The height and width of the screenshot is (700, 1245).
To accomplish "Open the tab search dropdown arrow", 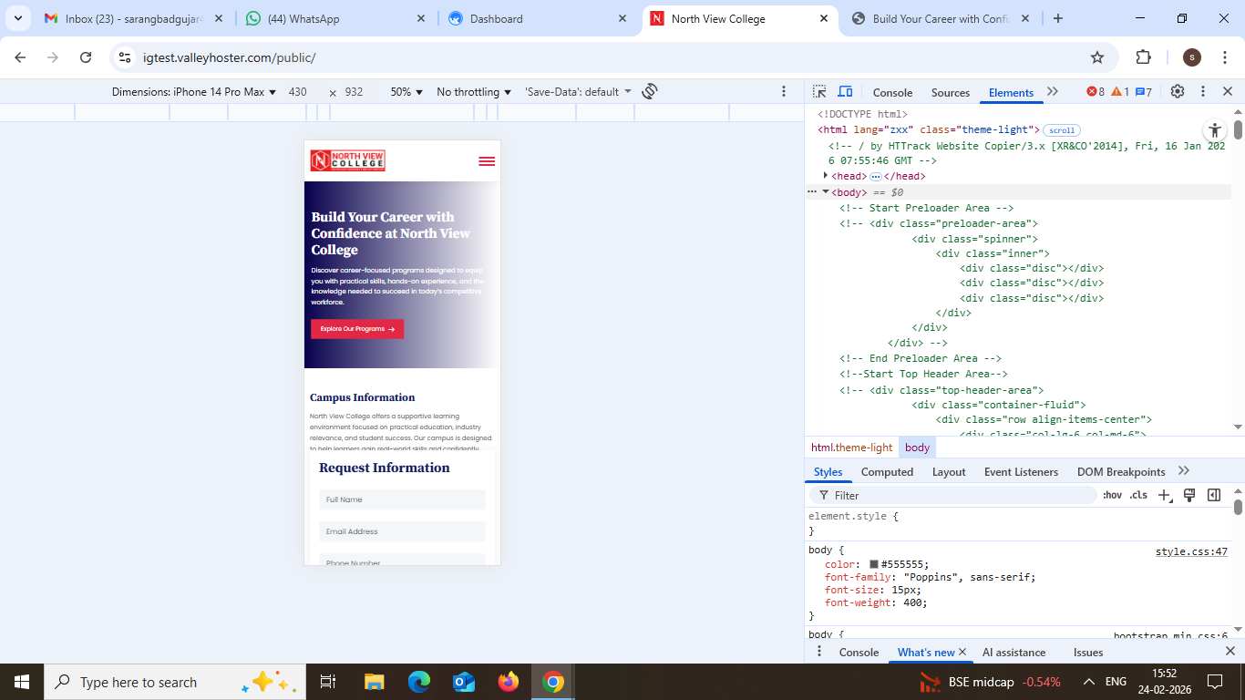I will point(17,18).
